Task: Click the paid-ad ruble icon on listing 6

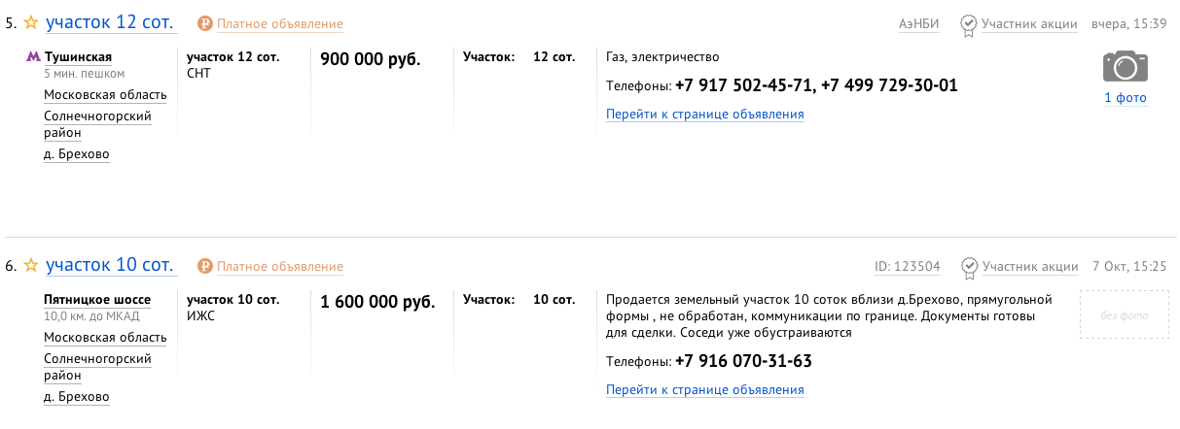Action: tap(205, 266)
